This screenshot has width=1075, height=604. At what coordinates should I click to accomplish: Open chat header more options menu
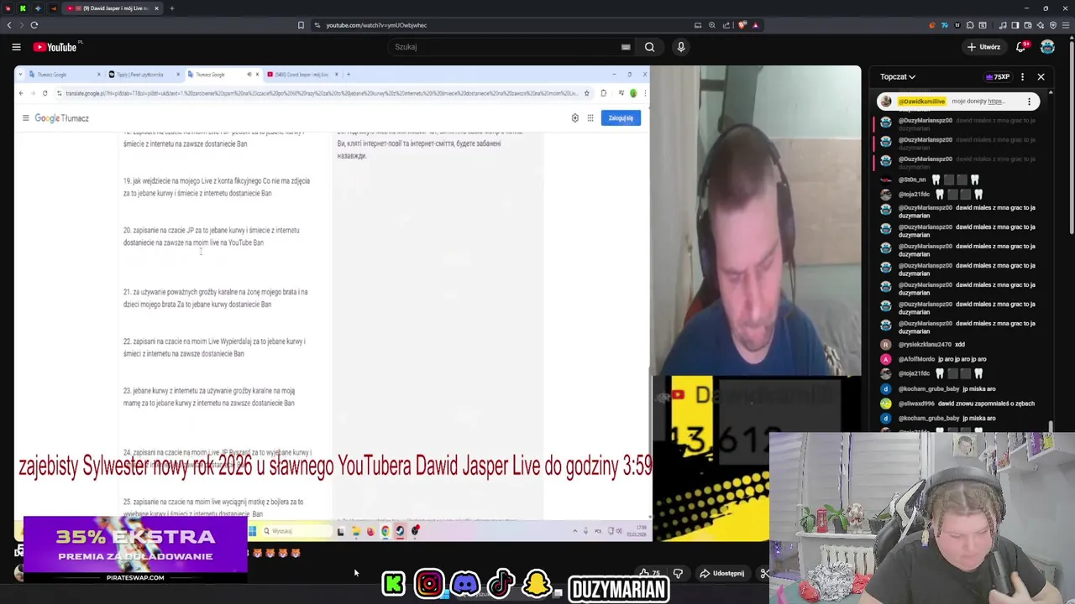[x=1022, y=76]
